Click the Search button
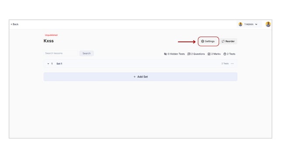The width and height of the screenshot is (281, 158). click(86, 53)
